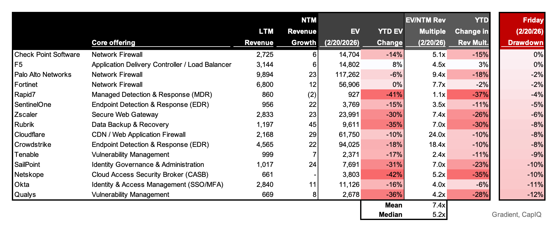Screen dimensions: 558x230
Task: Click Cloud Access Security Broker (CASB) cell
Action: coord(150,174)
